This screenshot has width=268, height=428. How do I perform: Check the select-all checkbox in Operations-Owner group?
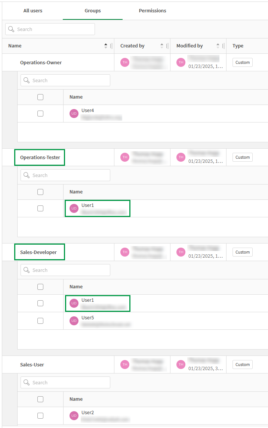coord(40,97)
